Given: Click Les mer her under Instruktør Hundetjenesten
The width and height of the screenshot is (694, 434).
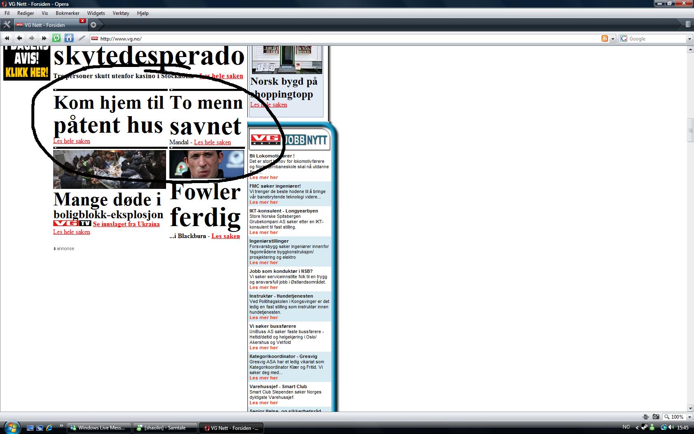Looking at the screenshot, I should coord(264,318).
